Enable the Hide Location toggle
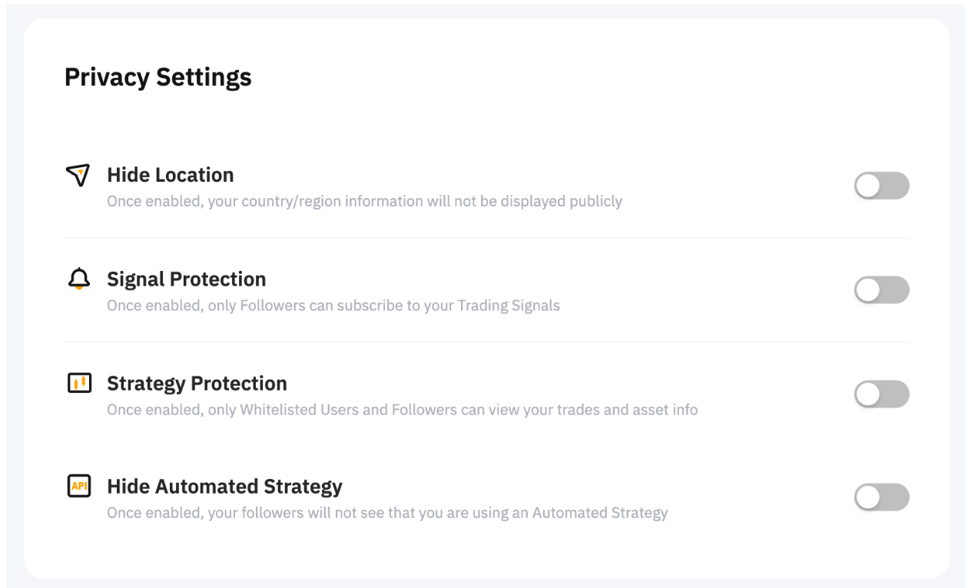This screenshot has width=968, height=588. [881, 186]
